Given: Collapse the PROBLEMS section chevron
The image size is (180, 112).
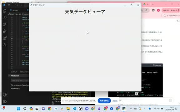Looking at the screenshot, I should point(10,76).
